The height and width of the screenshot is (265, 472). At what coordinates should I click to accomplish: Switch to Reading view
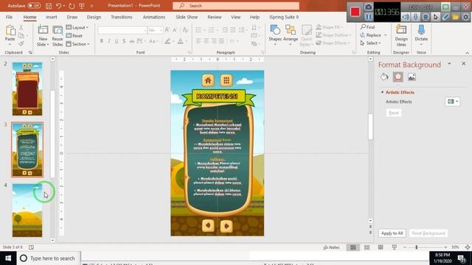pyautogui.click(x=381, y=247)
